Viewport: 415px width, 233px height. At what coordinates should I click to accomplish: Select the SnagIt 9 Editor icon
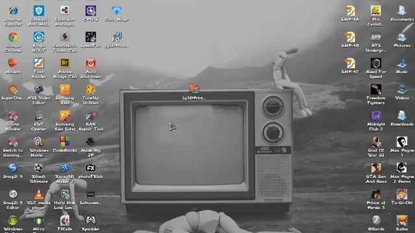[13, 194]
